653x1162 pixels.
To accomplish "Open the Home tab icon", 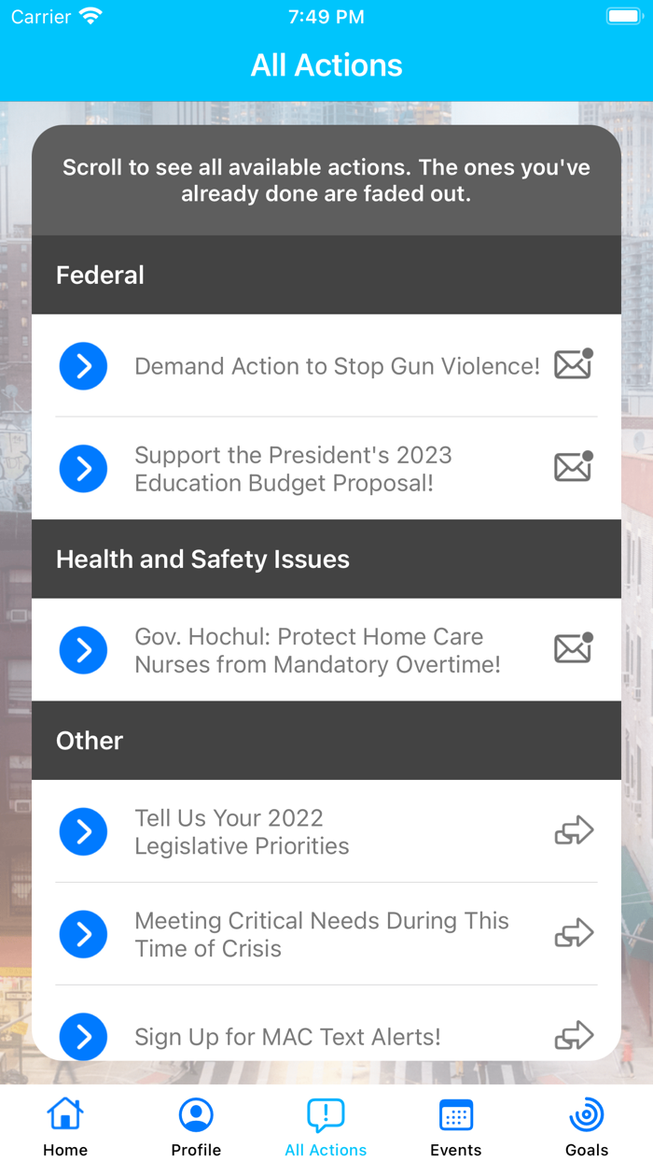I will coord(64,1113).
